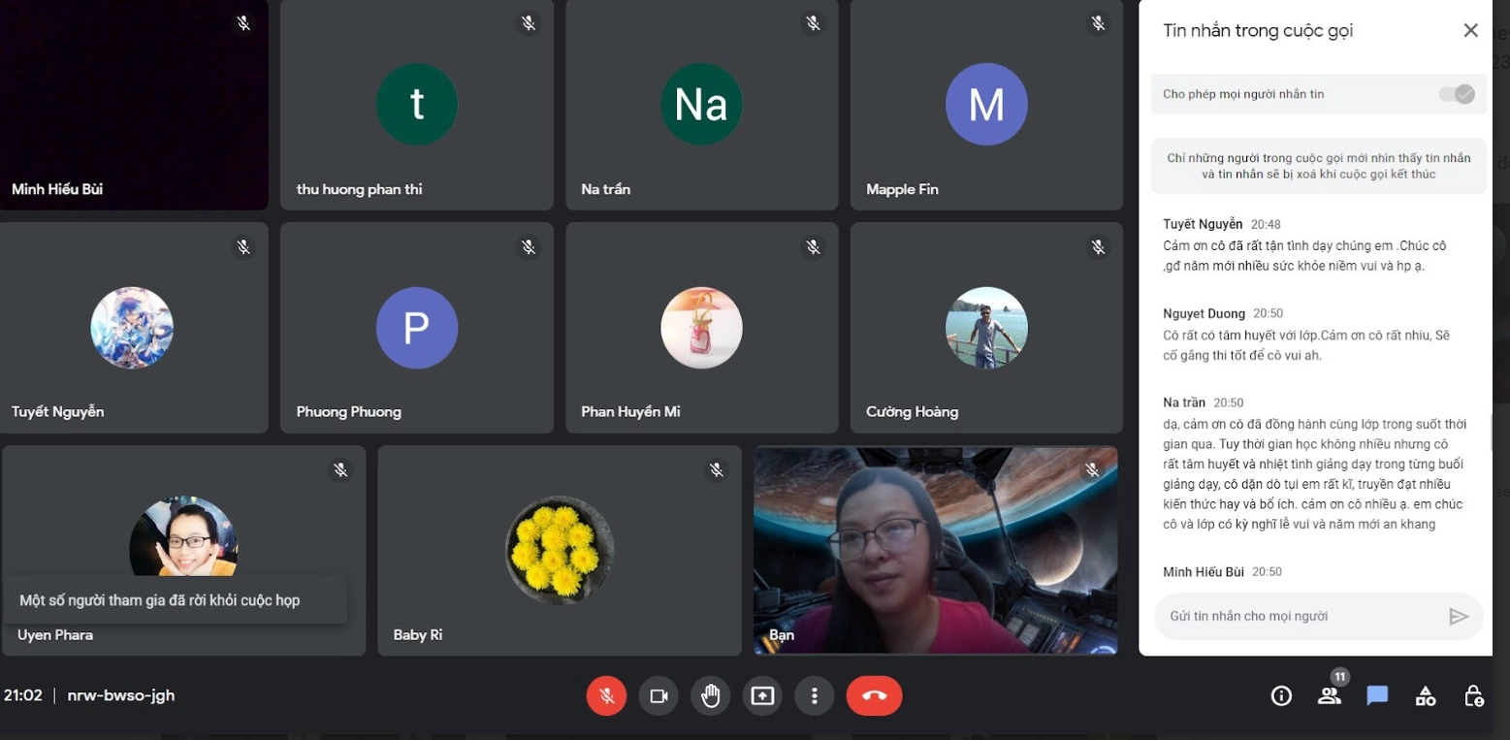This screenshot has height=740, width=1510.
Task: Click muted mic icon on Phuong Phuong tile
Action: (x=529, y=247)
